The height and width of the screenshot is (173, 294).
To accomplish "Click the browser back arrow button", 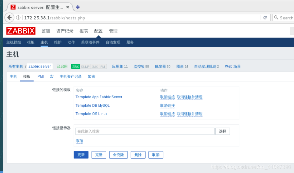I will tap(9, 18).
